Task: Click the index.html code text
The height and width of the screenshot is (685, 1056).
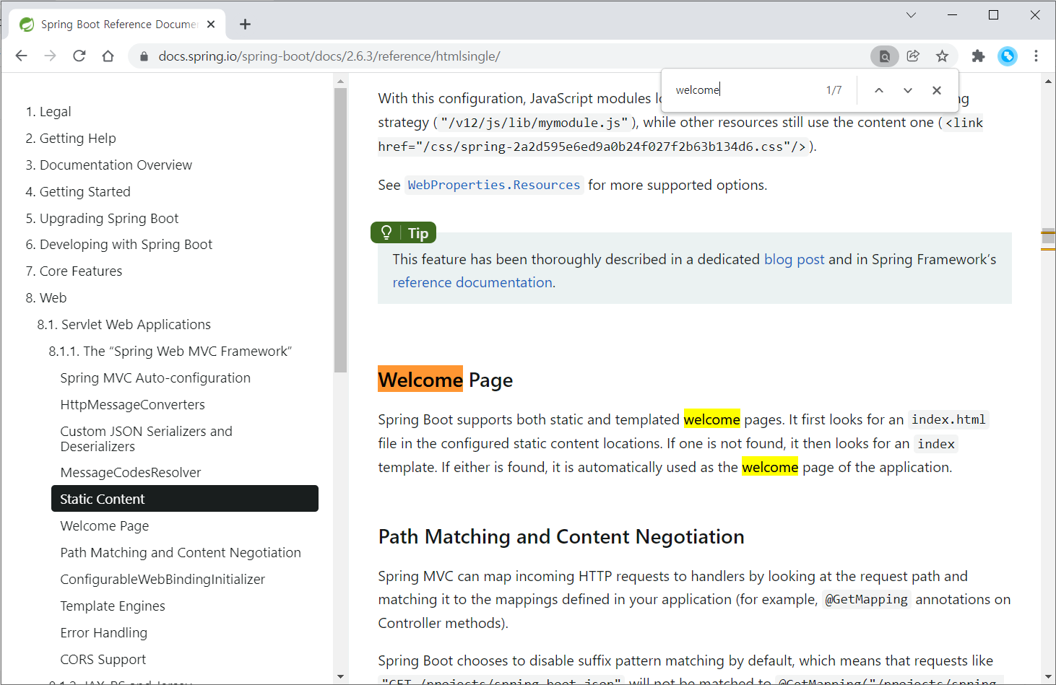Action: pyautogui.click(x=948, y=420)
